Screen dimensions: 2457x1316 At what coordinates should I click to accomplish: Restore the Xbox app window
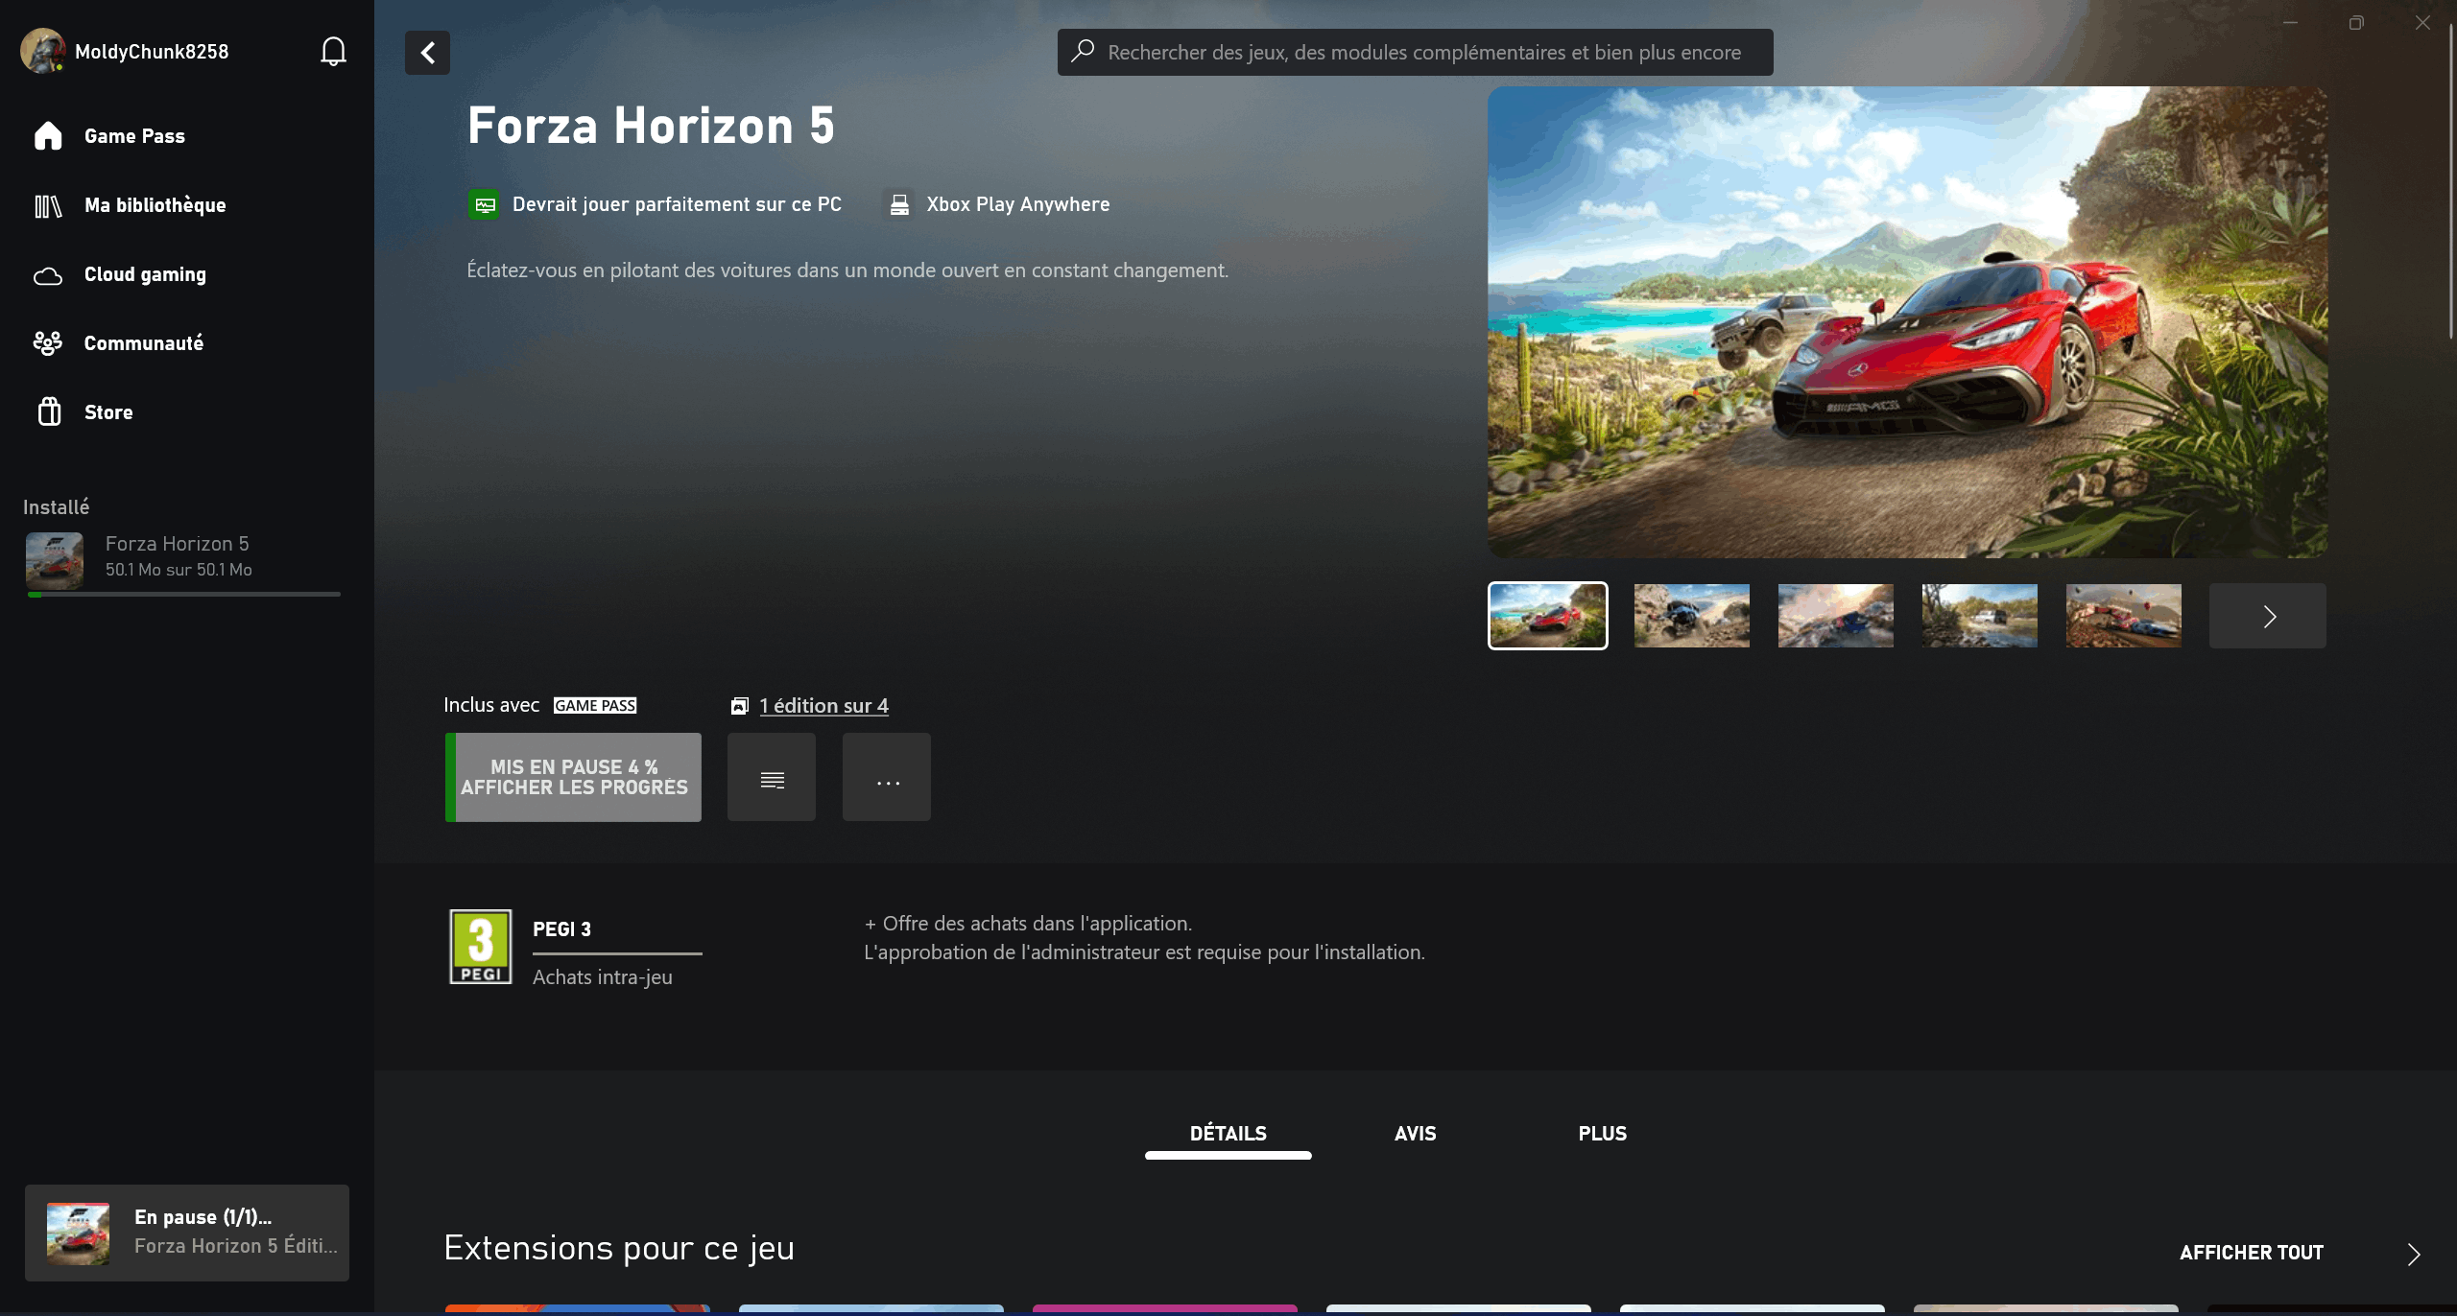click(x=2356, y=23)
